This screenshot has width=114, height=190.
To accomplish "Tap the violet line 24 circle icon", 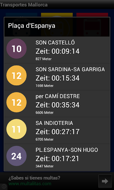I will pos(16,156).
